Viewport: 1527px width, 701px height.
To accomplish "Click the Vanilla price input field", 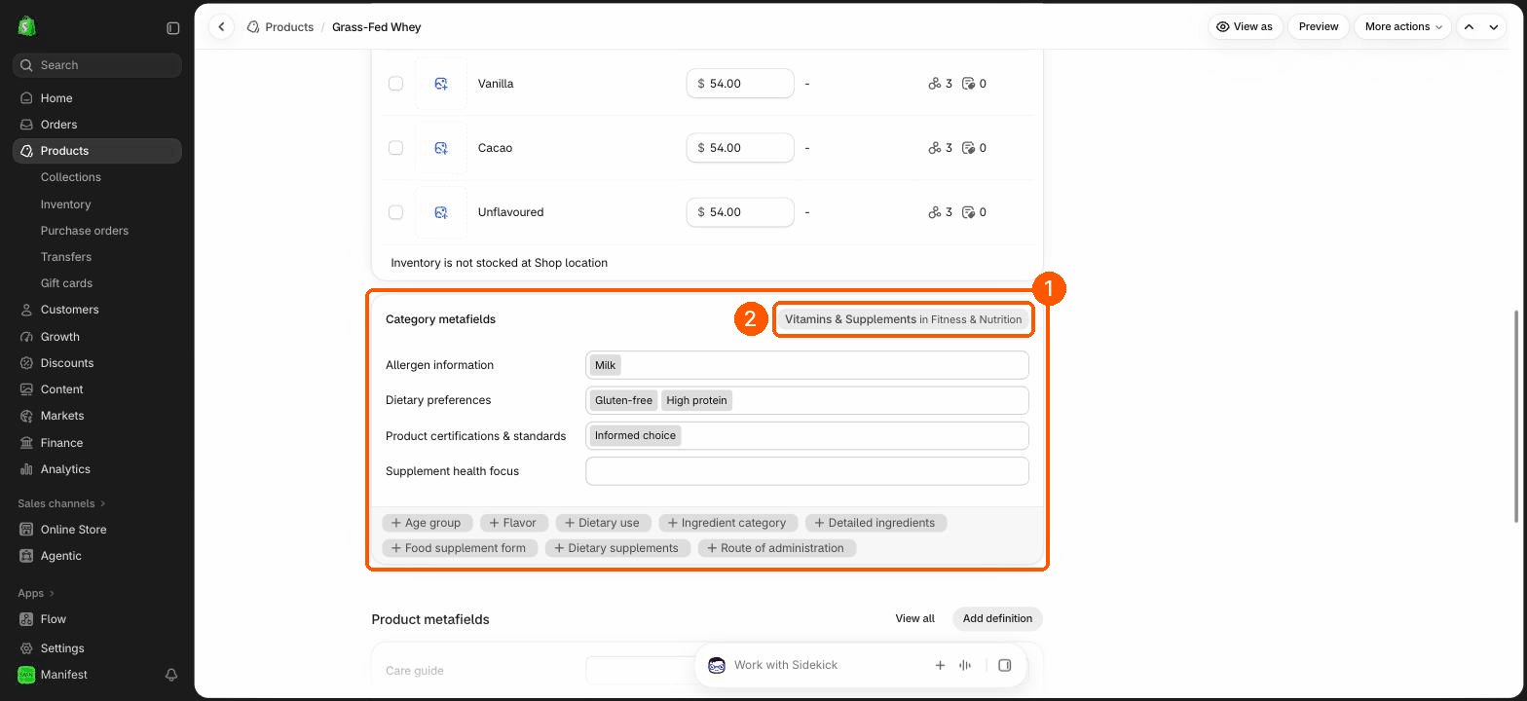I will tap(740, 84).
